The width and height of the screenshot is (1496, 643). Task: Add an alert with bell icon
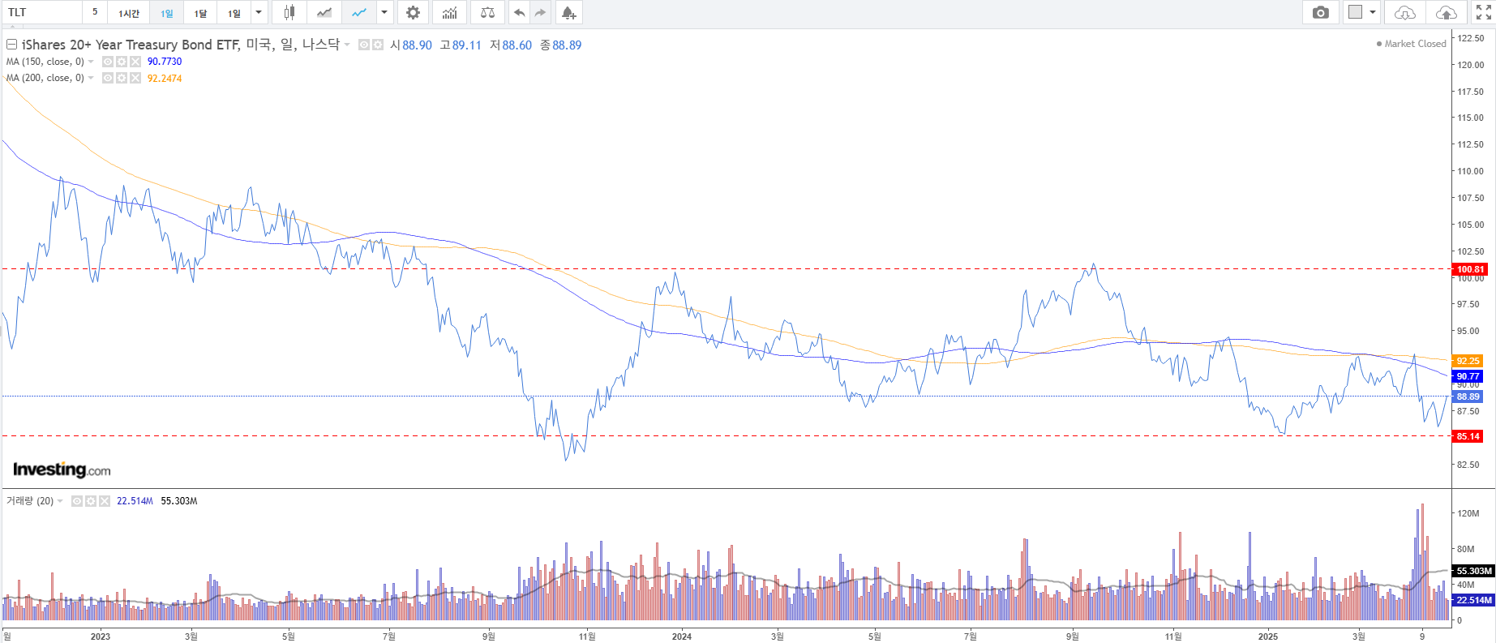(568, 12)
